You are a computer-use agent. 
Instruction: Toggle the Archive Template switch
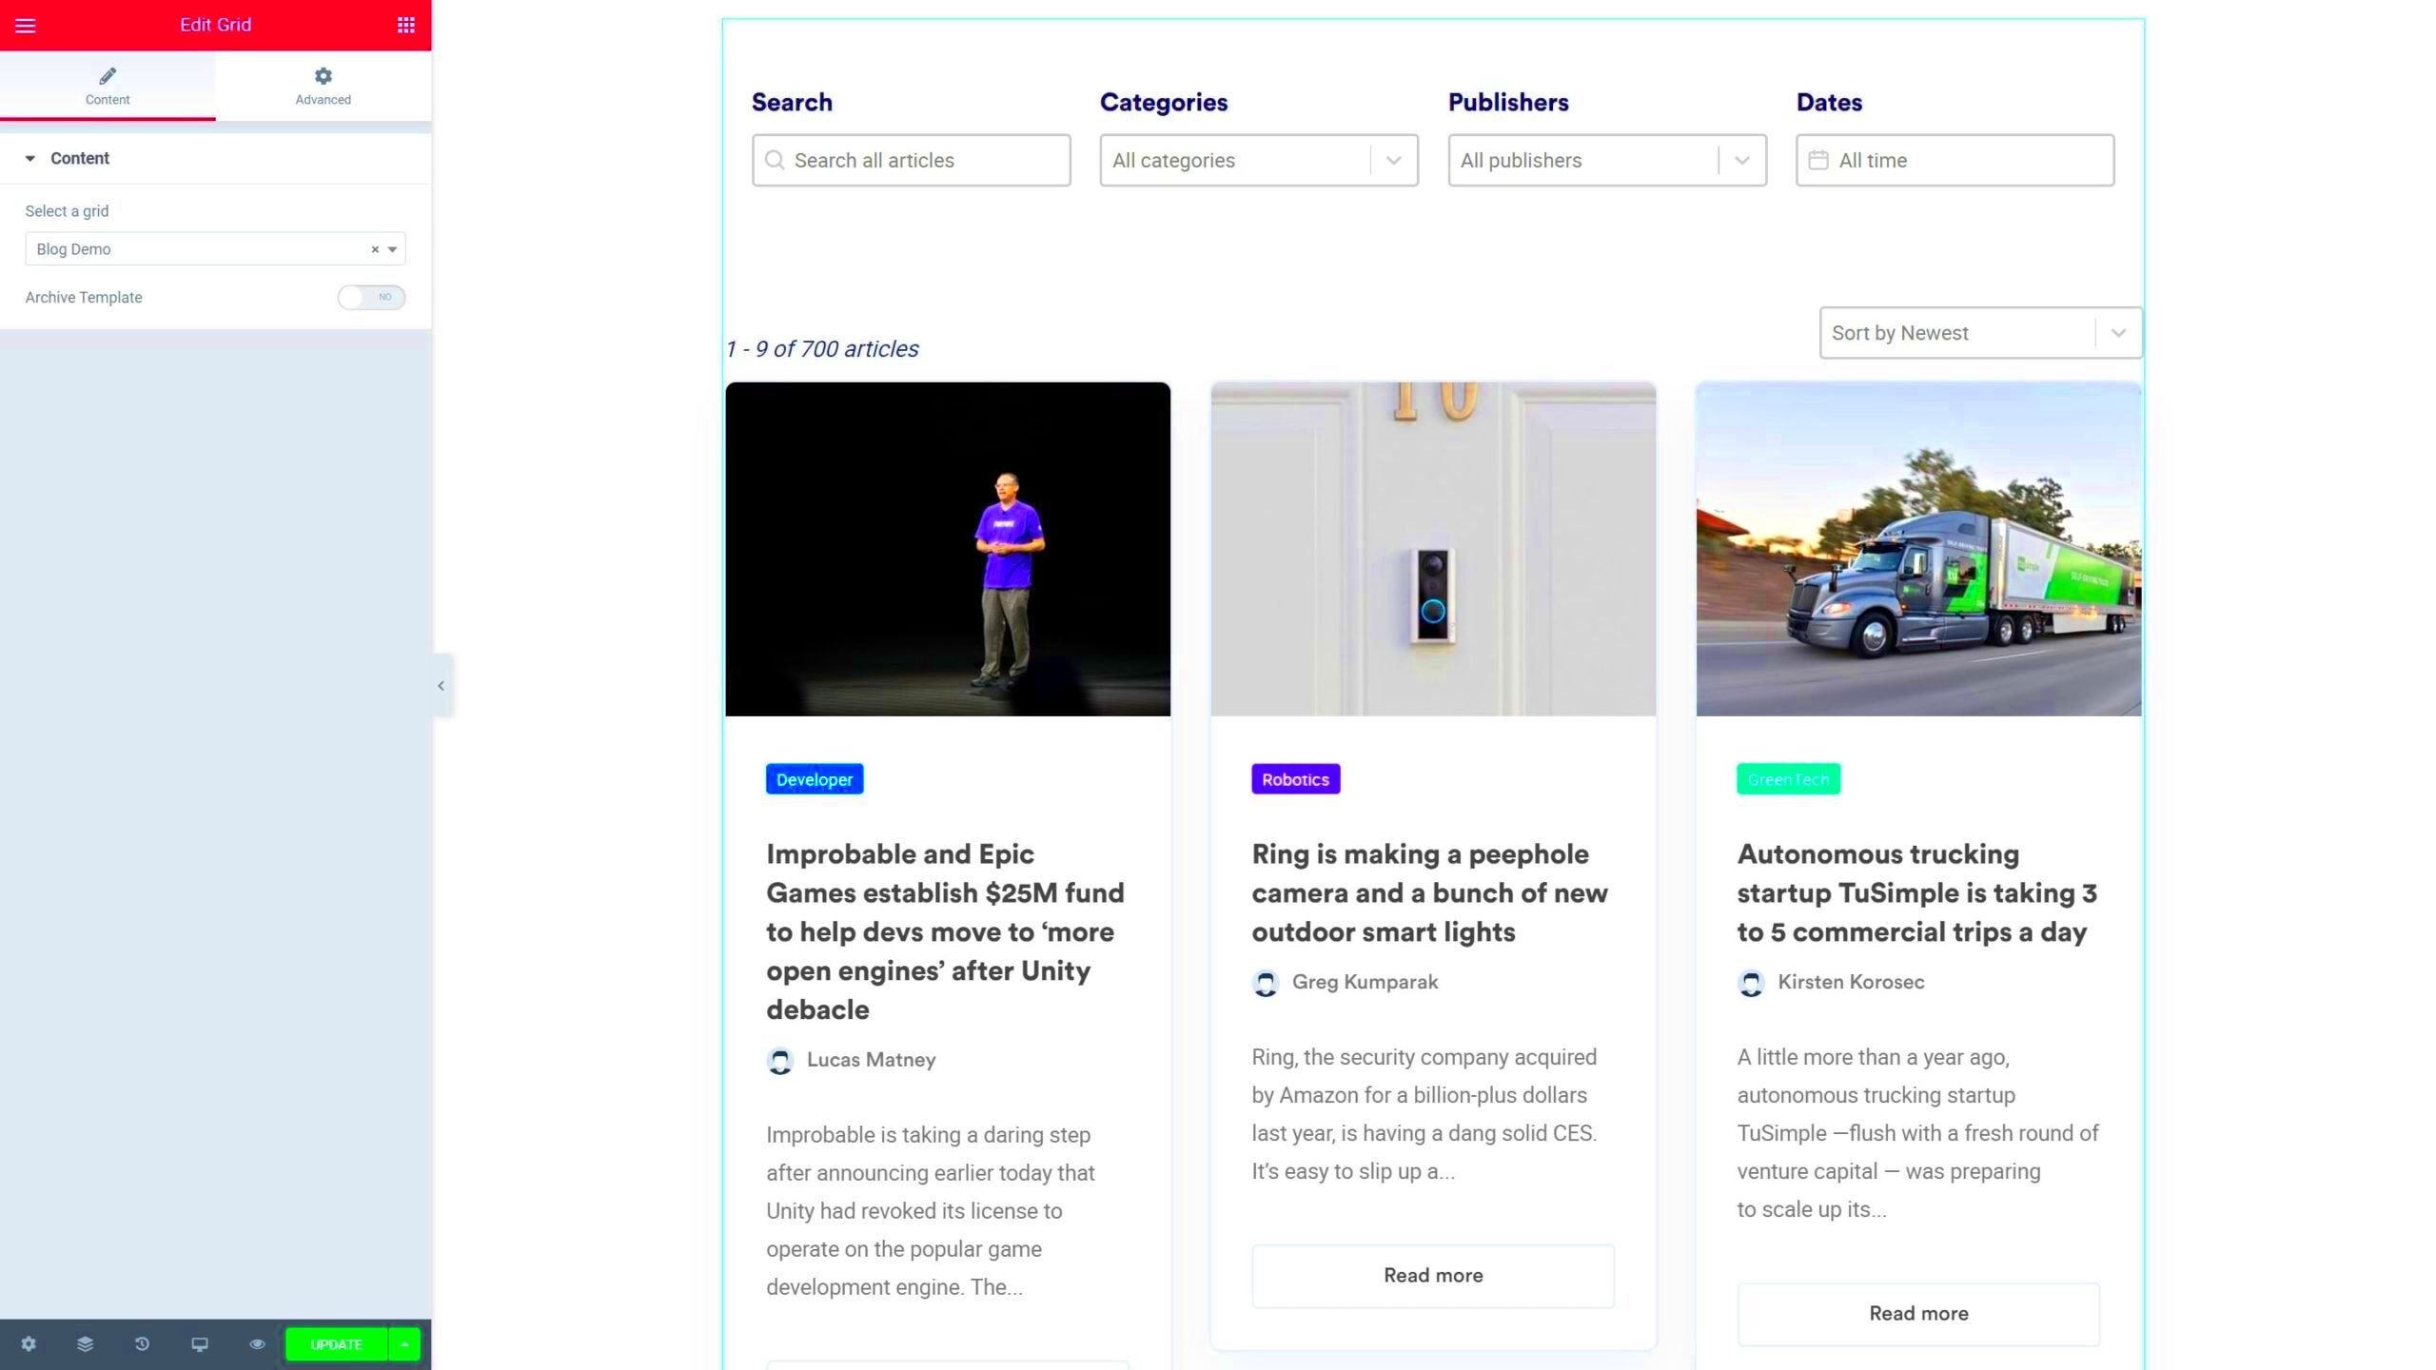[370, 298]
